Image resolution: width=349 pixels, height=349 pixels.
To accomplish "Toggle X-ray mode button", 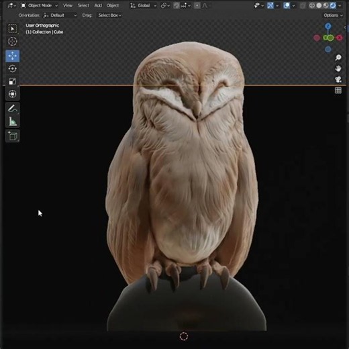I will coord(303,5).
